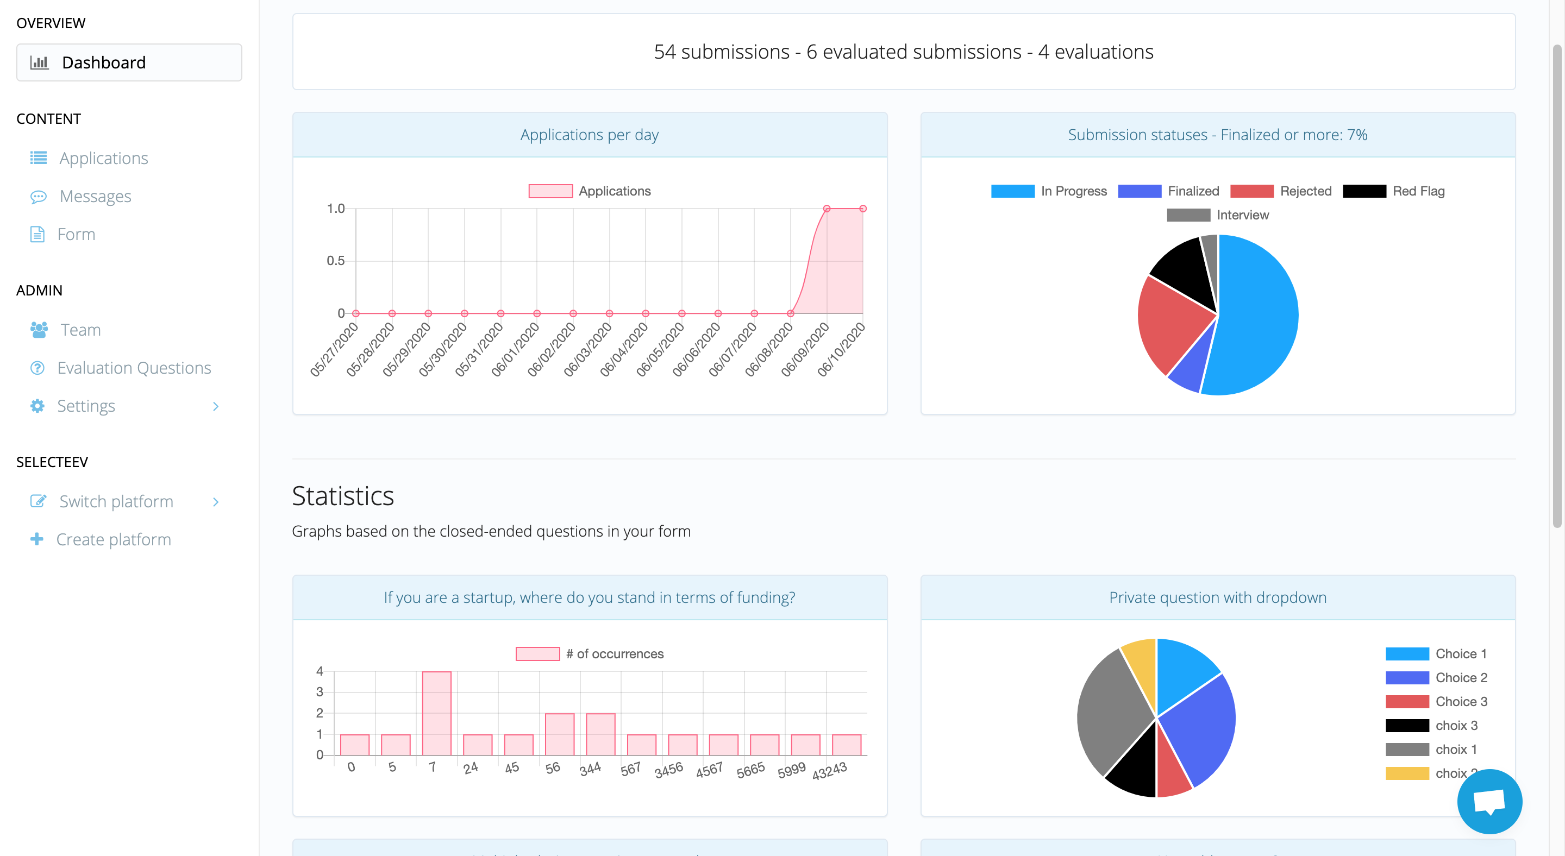Expand the Switch platform chevron
The image size is (1565, 856).
click(216, 501)
